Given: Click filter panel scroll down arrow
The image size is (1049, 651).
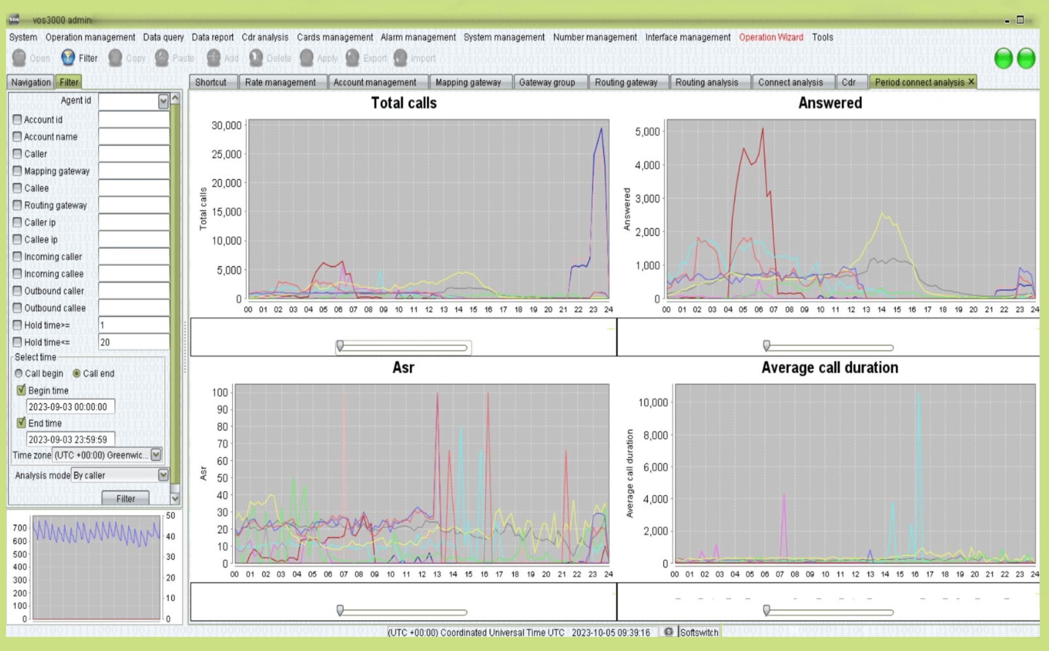Looking at the screenshot, I should coord(175,499).
